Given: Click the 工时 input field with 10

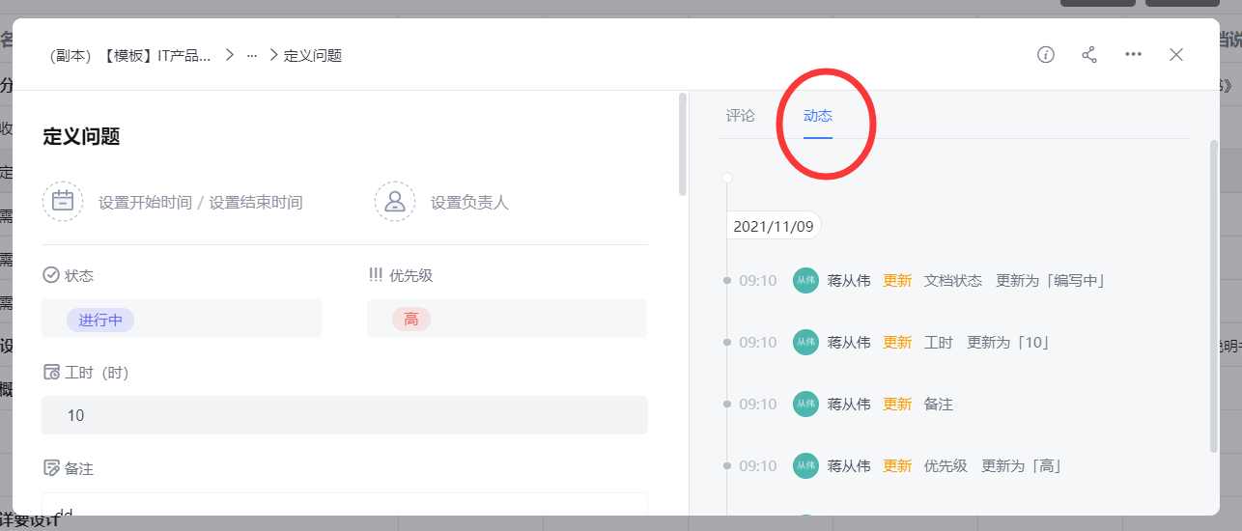Looking at the screenshot, I should (345, 415).
